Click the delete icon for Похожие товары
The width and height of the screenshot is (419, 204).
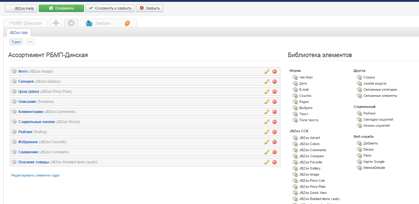[x=274, y=162]
